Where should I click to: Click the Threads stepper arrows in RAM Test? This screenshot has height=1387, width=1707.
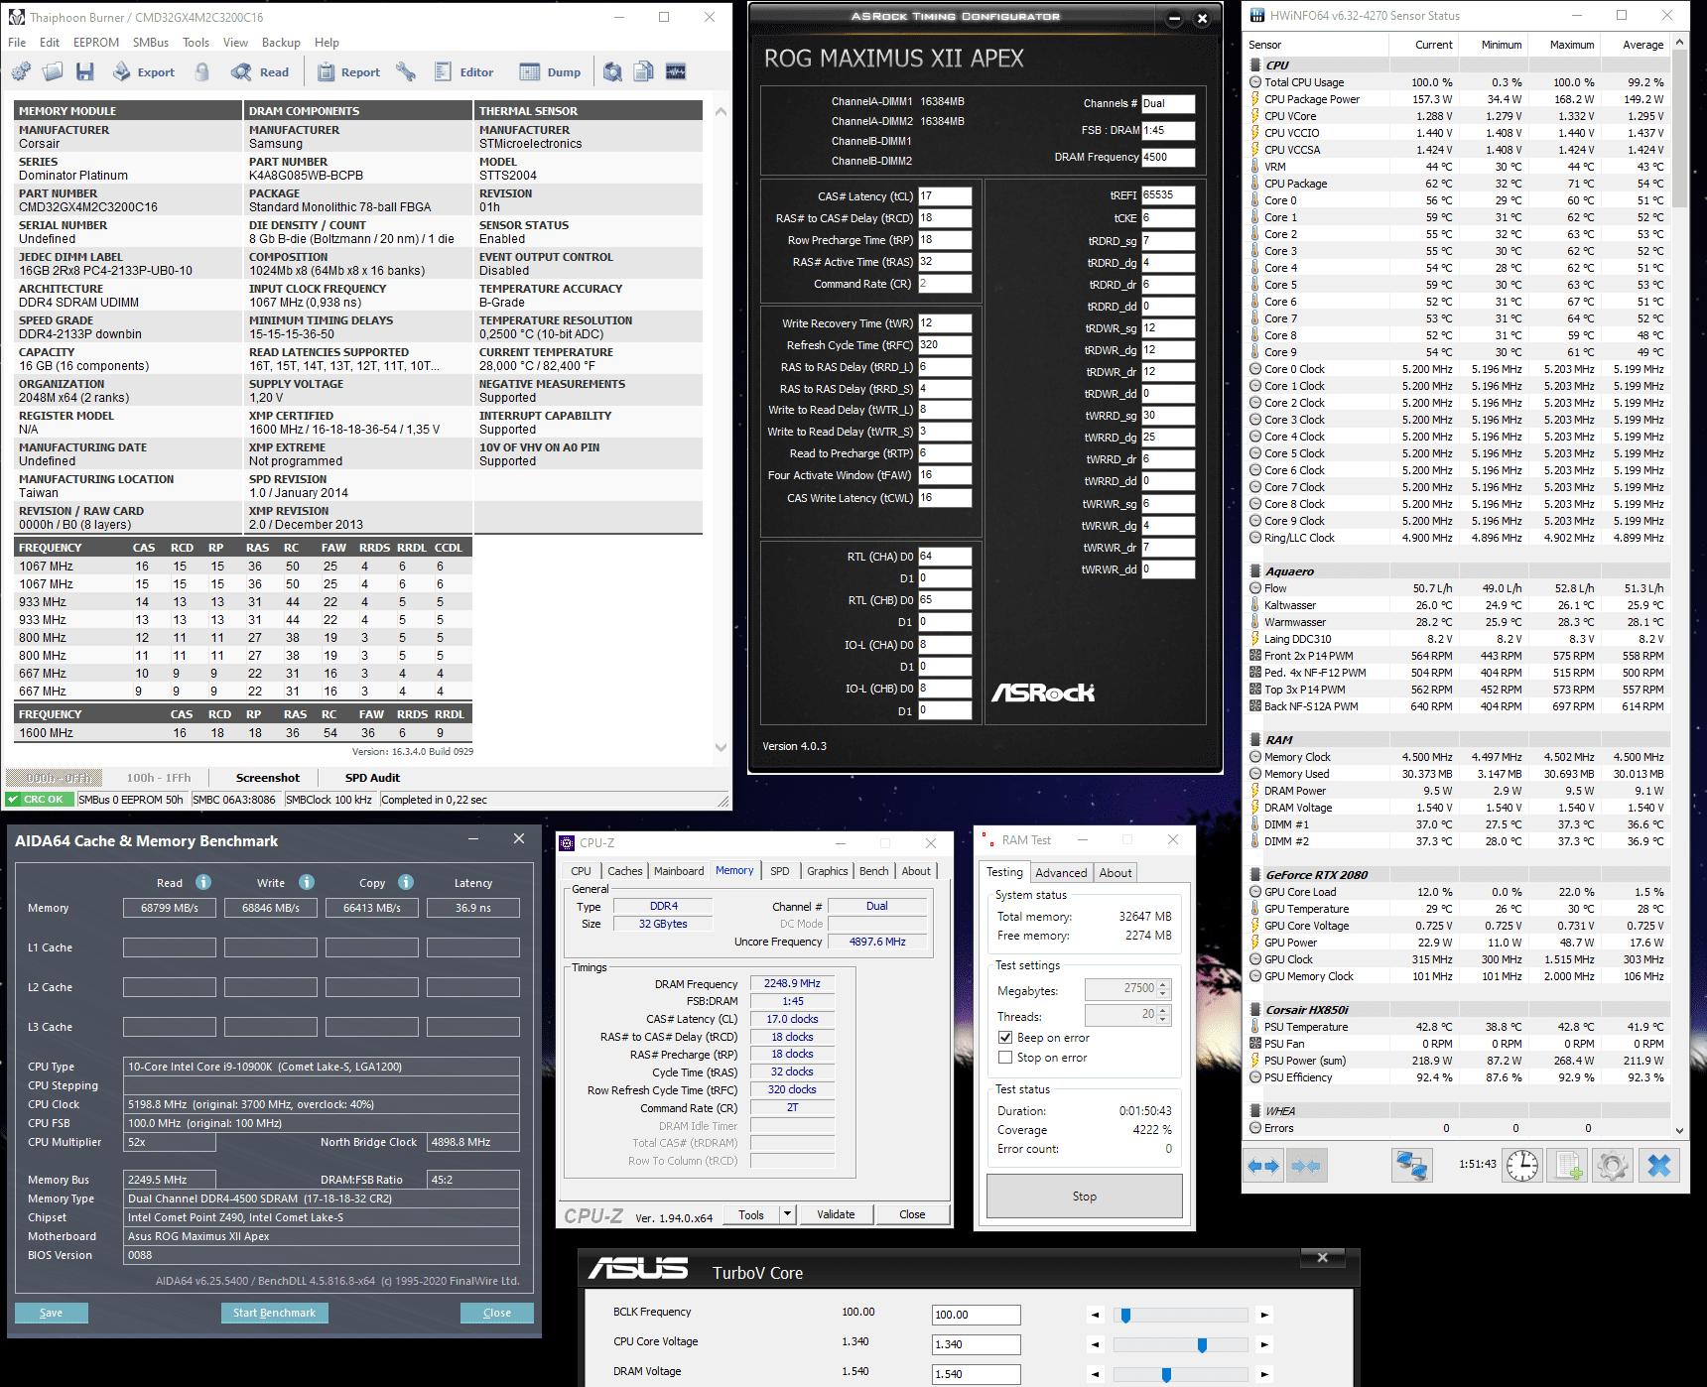pos(1164,1015)
